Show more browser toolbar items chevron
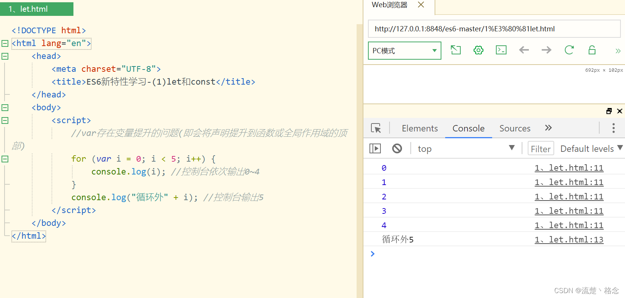 (618, 51)
